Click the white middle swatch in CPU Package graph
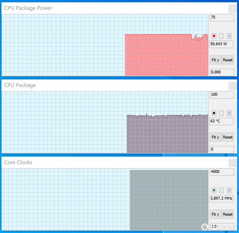This screenshot has width=239, height=233. tap(221, 113)
